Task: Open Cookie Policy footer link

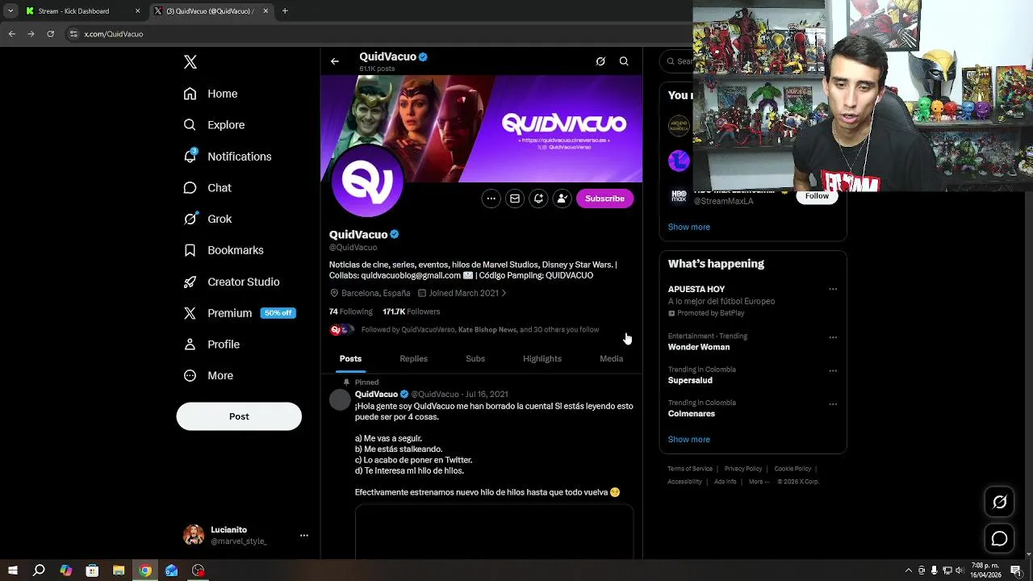Action: click(793, 469)
